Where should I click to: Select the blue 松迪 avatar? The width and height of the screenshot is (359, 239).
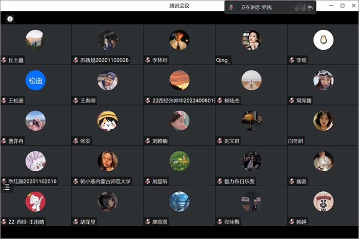coord(35,80)
